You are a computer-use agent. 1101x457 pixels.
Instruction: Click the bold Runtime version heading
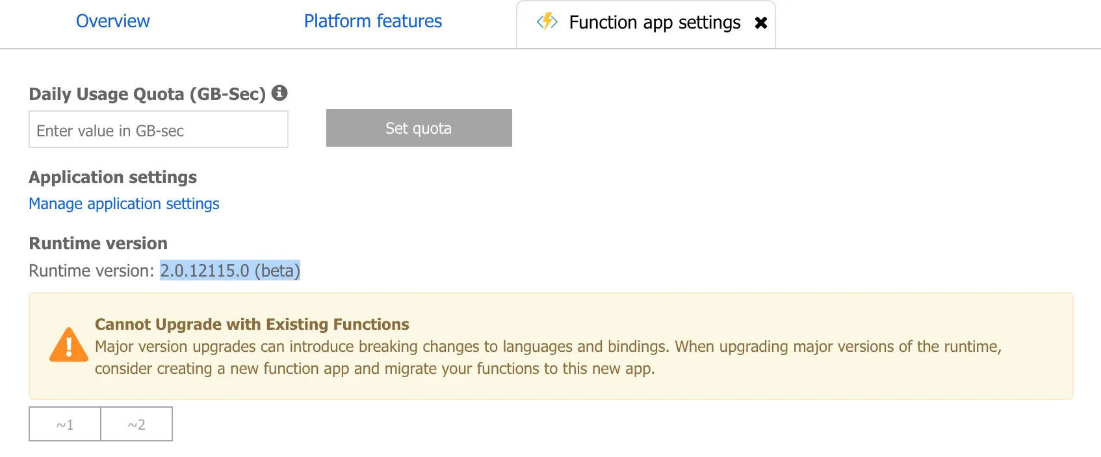click(x=98, y=243)
